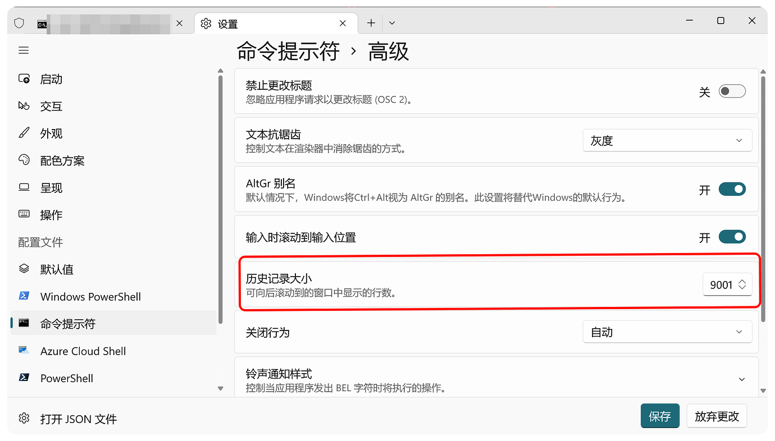
Task: Click the shield icon in title bar
Action: pos(19,23)
